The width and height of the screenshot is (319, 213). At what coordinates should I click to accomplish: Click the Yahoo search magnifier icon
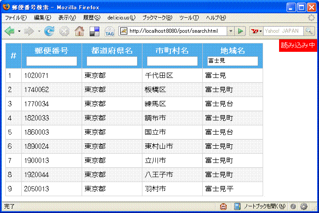click(x=309, y=31)
